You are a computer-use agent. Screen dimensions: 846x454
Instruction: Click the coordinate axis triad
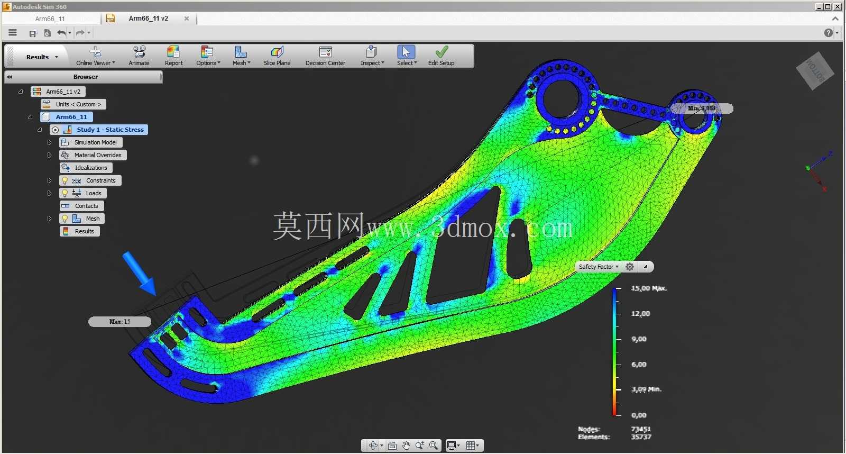tap(820, 171)
